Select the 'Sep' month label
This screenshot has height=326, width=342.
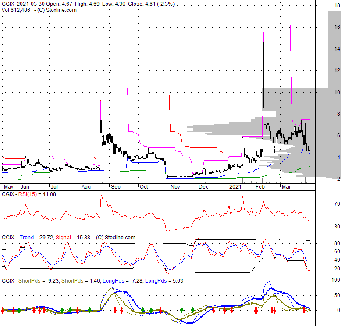116,187
